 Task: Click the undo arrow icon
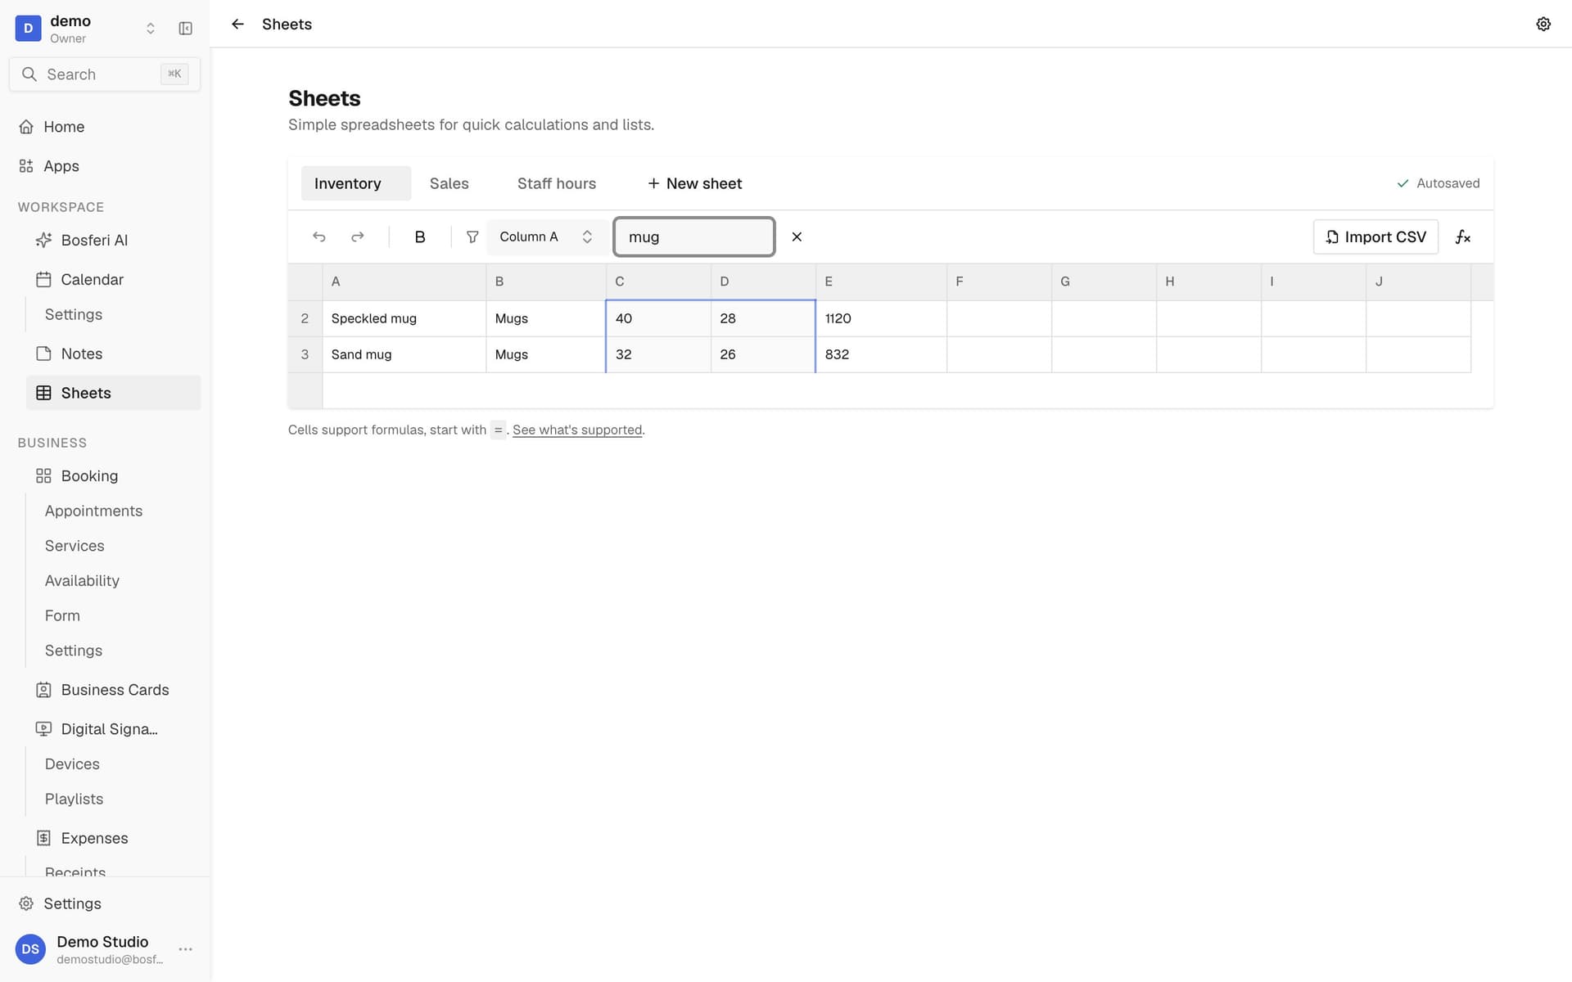(319, 236)
